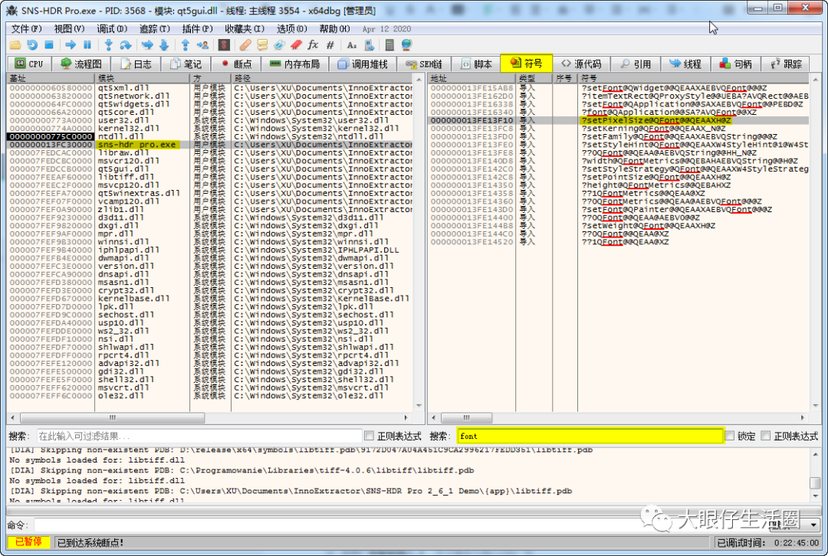Switch to the SEH链 tab
The width and height of the screenshot is (828, 556).
[x=423, y=64]
